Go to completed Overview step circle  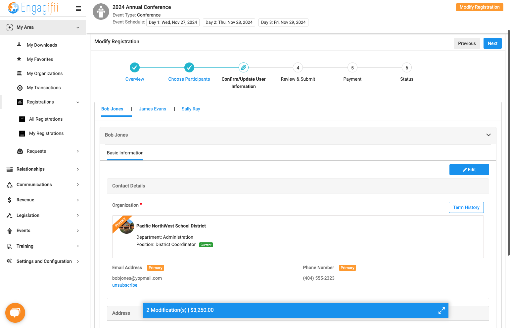135,68
